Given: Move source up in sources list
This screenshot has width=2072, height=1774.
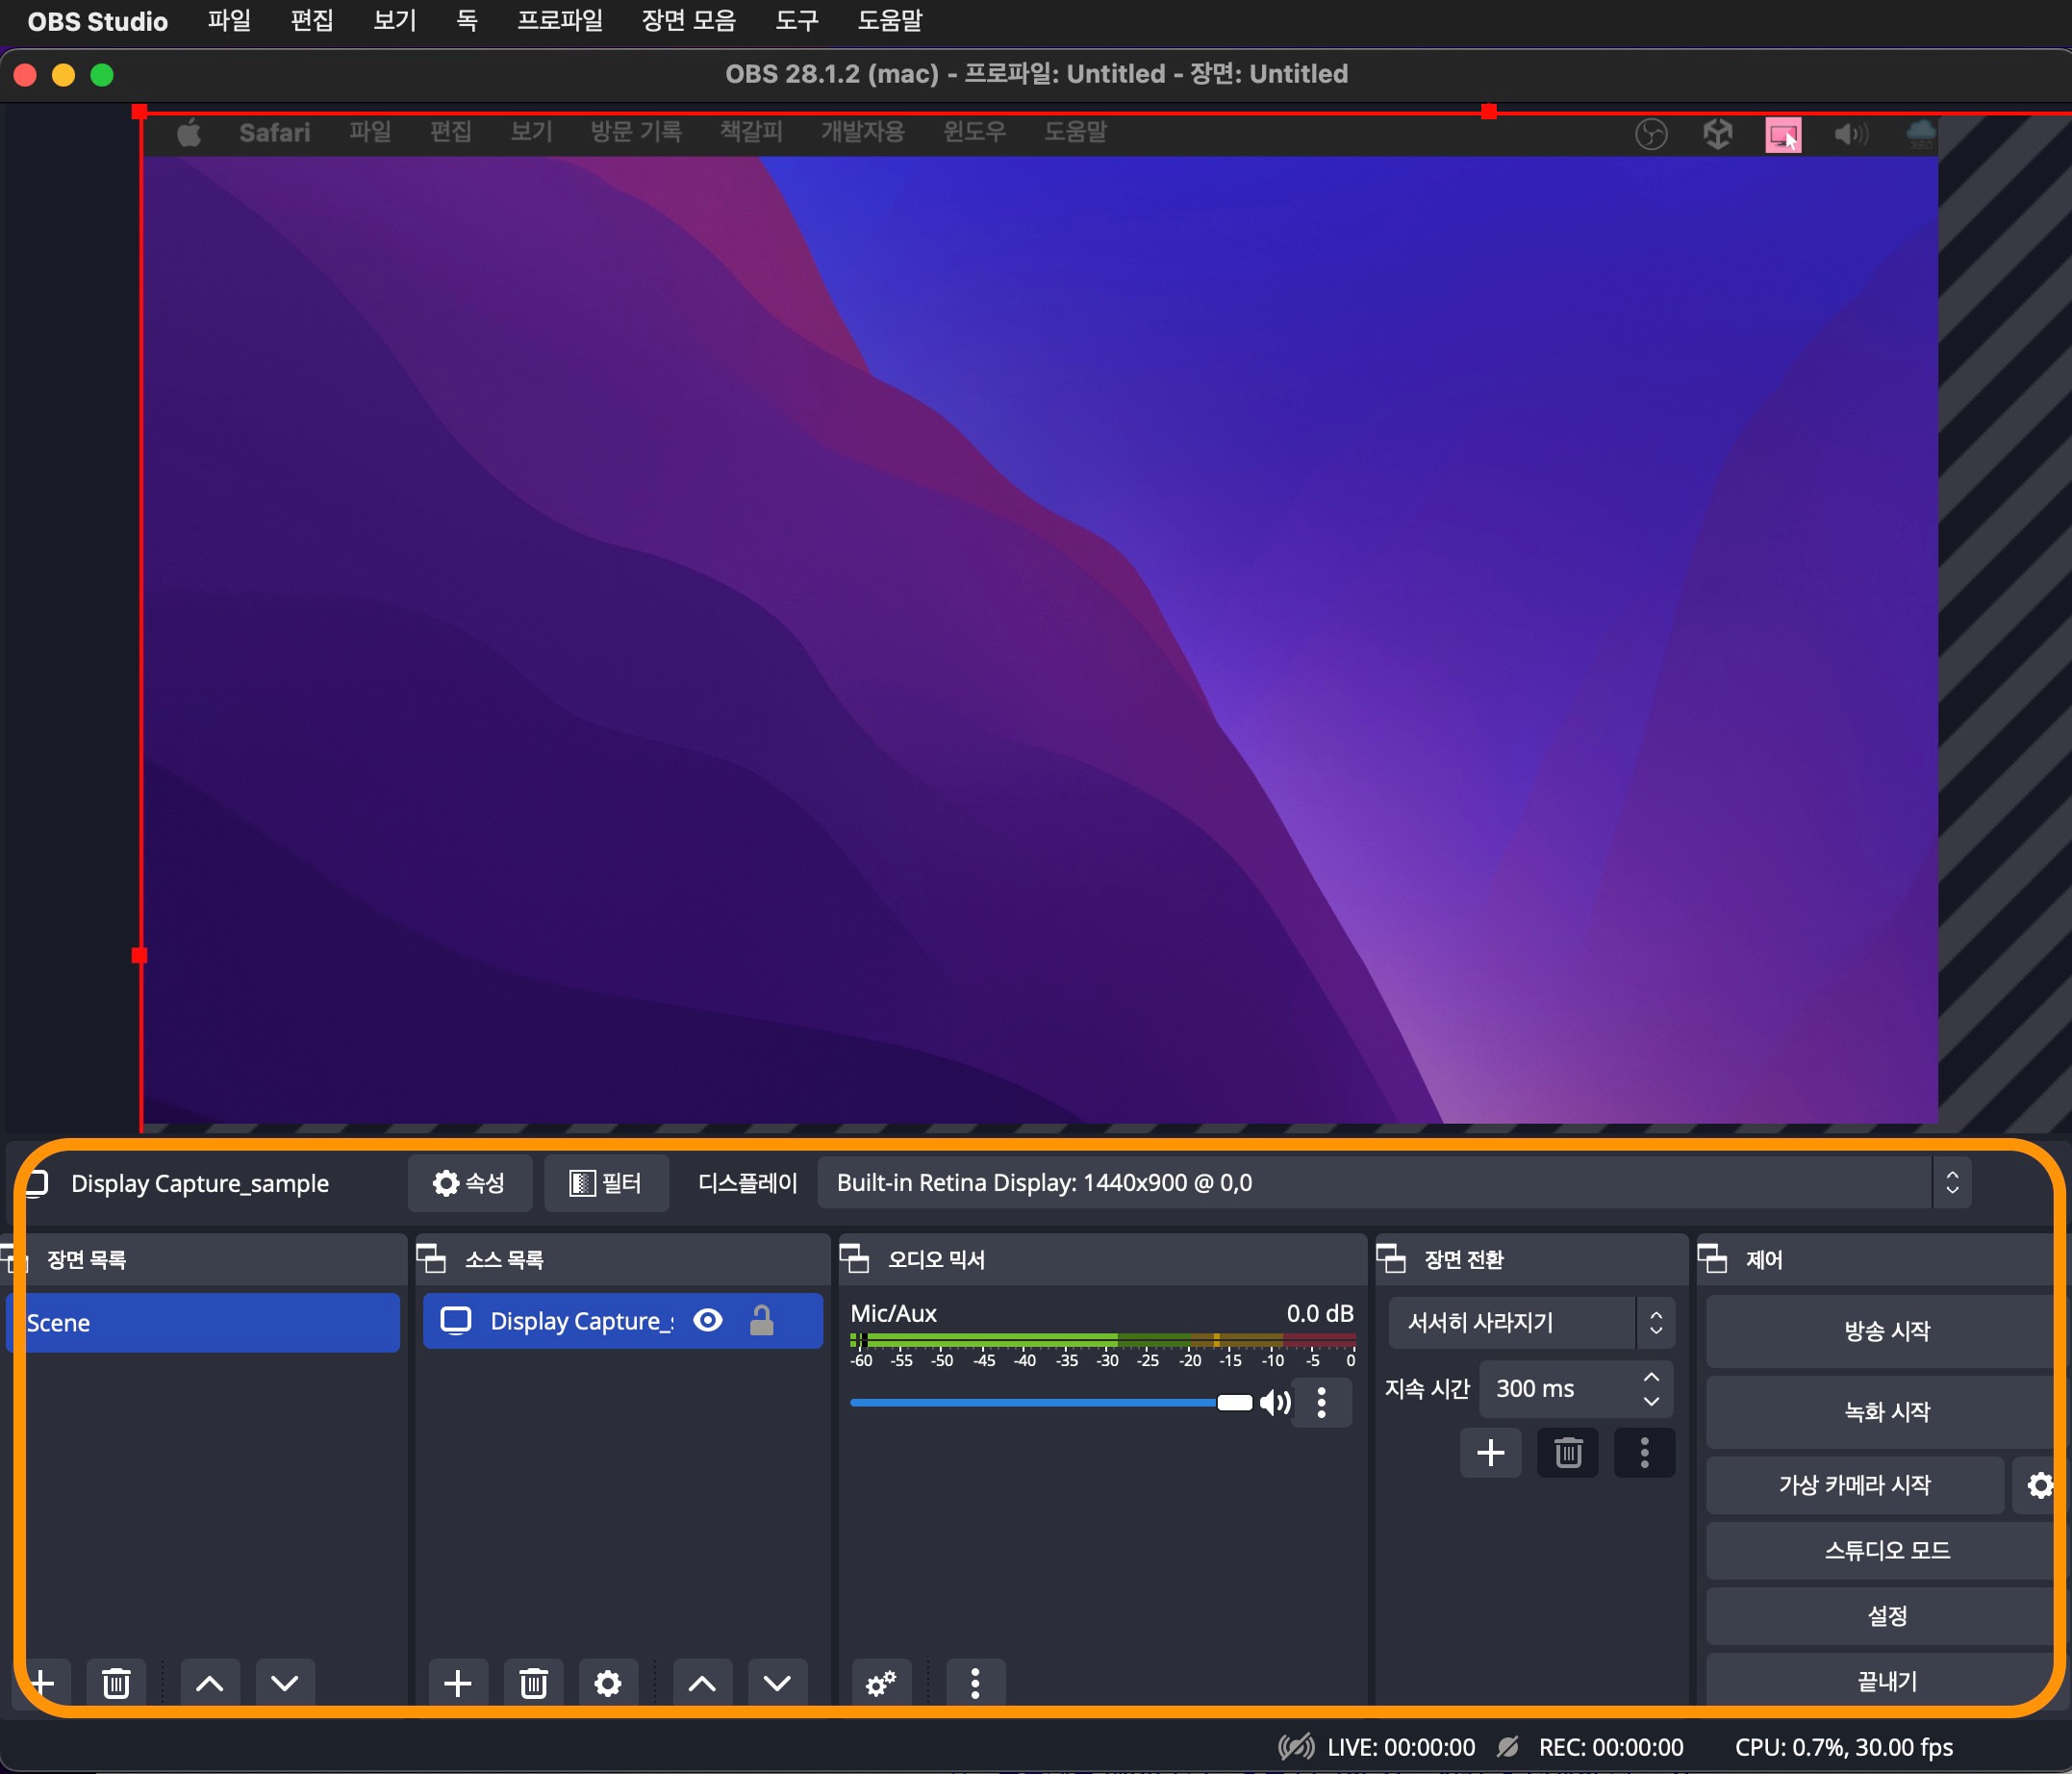Looking at the screenshot, I should [702, 1683].
